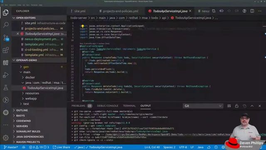266x150 pixels.
Task: Open the Test flask icon view
Action: 5,87
